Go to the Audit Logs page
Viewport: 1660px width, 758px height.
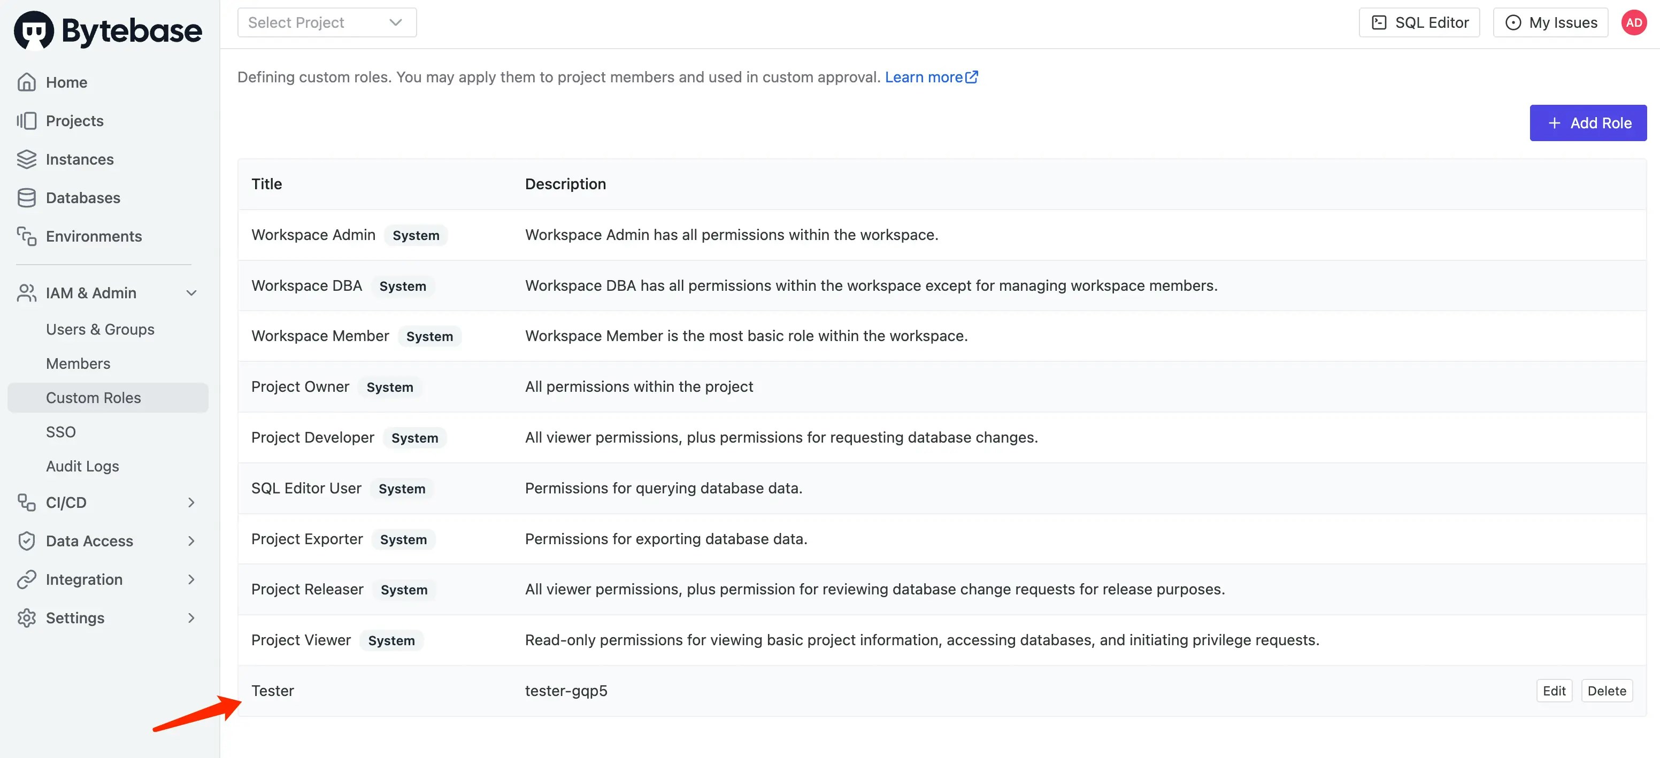click(x=82, y=466)
